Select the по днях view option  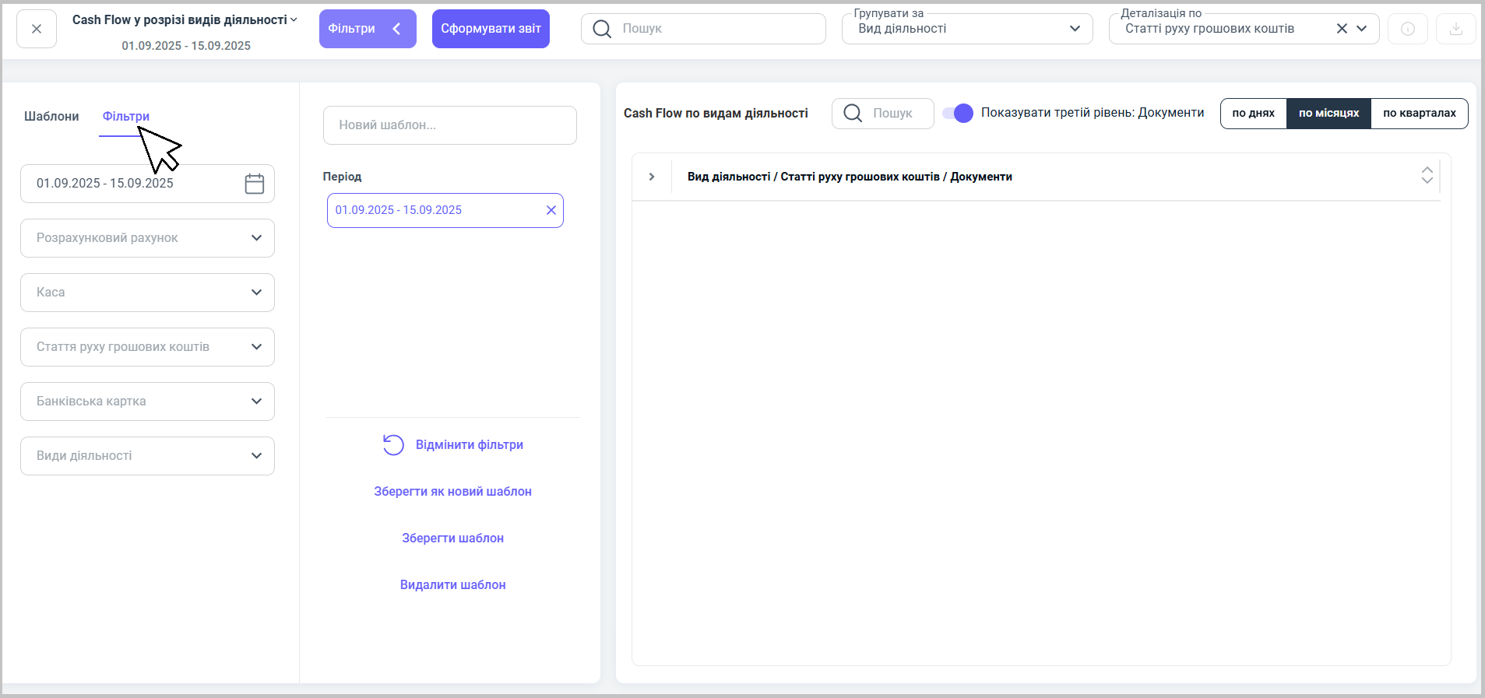[1253, 113]
